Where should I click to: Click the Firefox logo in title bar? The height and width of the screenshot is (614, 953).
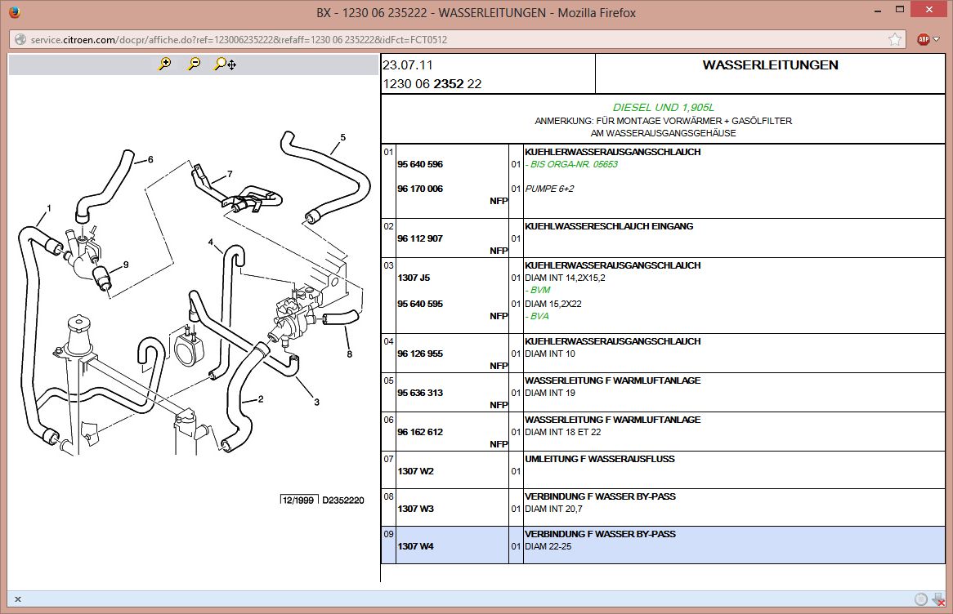pyautogui.click(x=15, y=12)
